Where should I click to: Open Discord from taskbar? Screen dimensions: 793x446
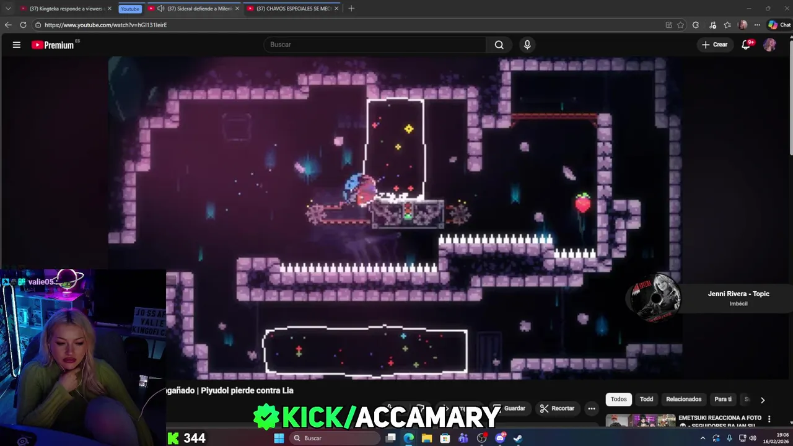click(x=500, y=438)
